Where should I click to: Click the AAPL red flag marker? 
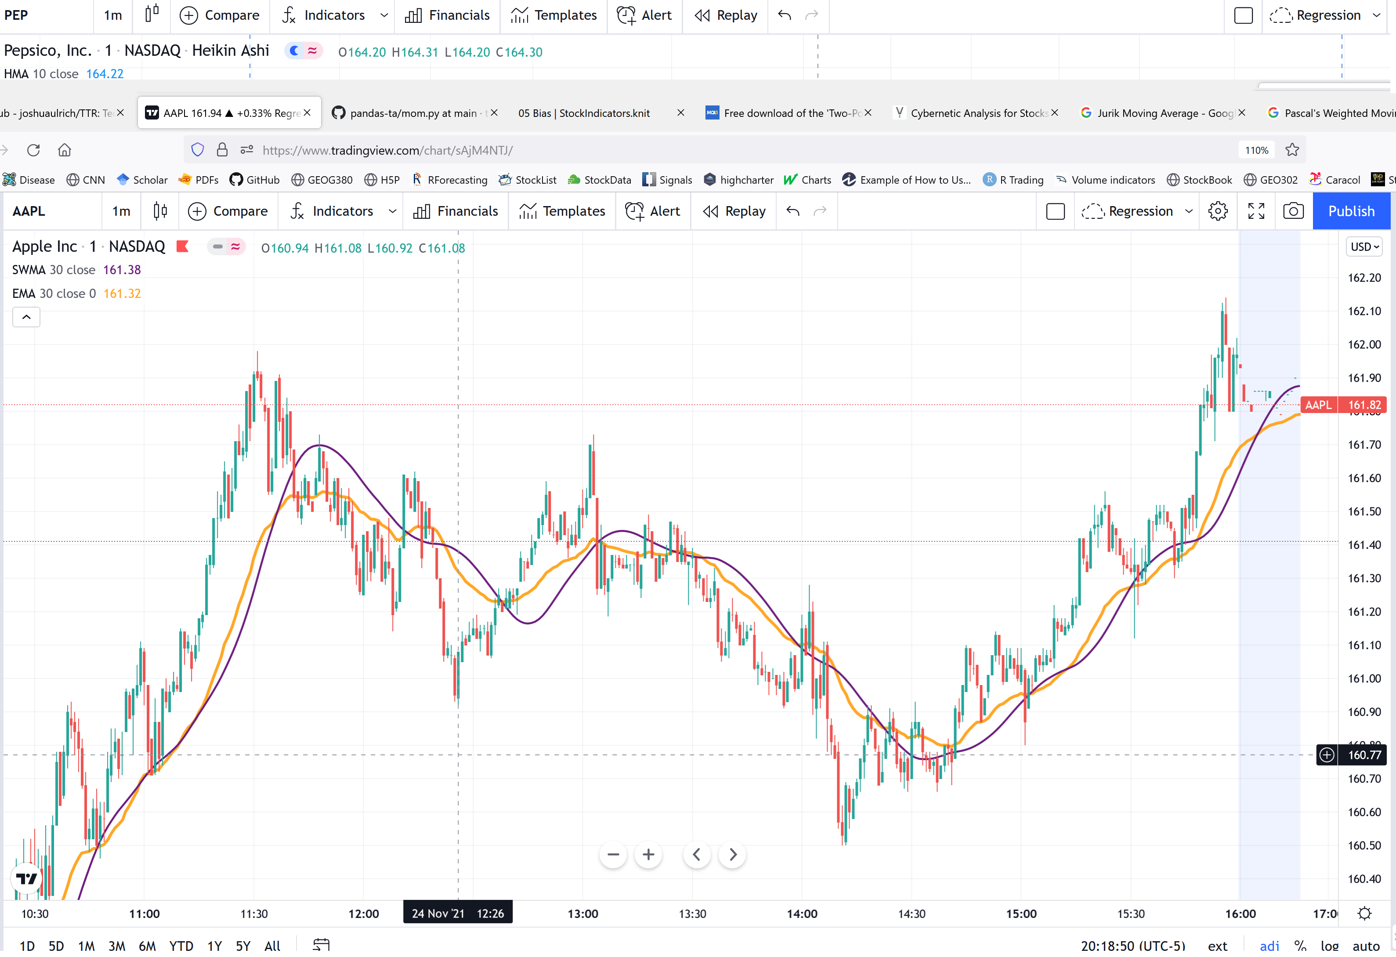[183, 246]
